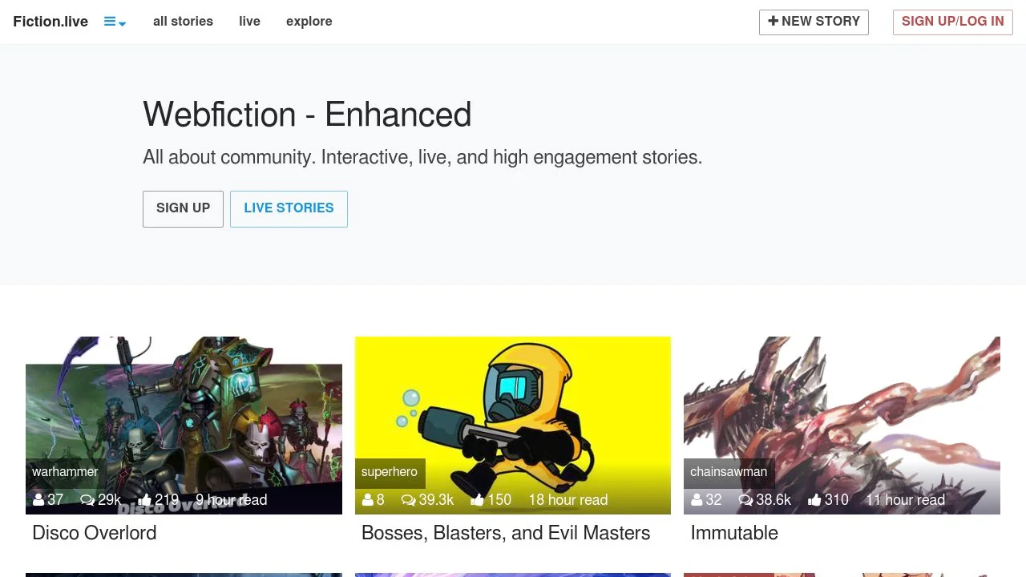Open the hamburger navigation menu icon
Viewport: 1026px width, 577px height.
pyautogui.click(x=110, y=19)
